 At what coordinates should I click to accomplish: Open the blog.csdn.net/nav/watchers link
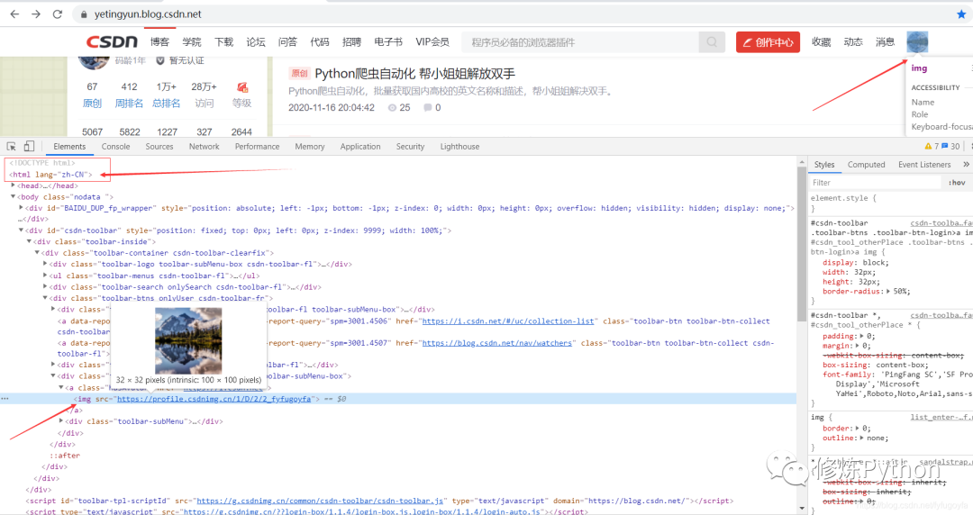pyautogui.click(x=497, y=342)
